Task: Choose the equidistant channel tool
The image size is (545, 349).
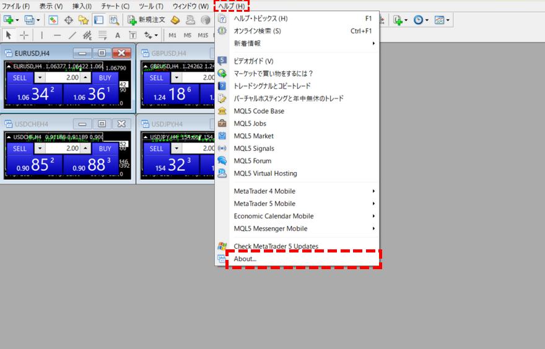Action: click(87, 35)
